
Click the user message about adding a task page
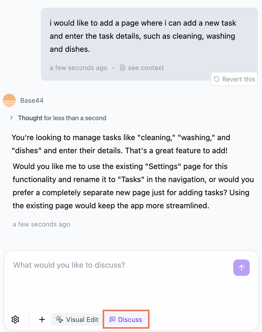[x=143, y=36]
